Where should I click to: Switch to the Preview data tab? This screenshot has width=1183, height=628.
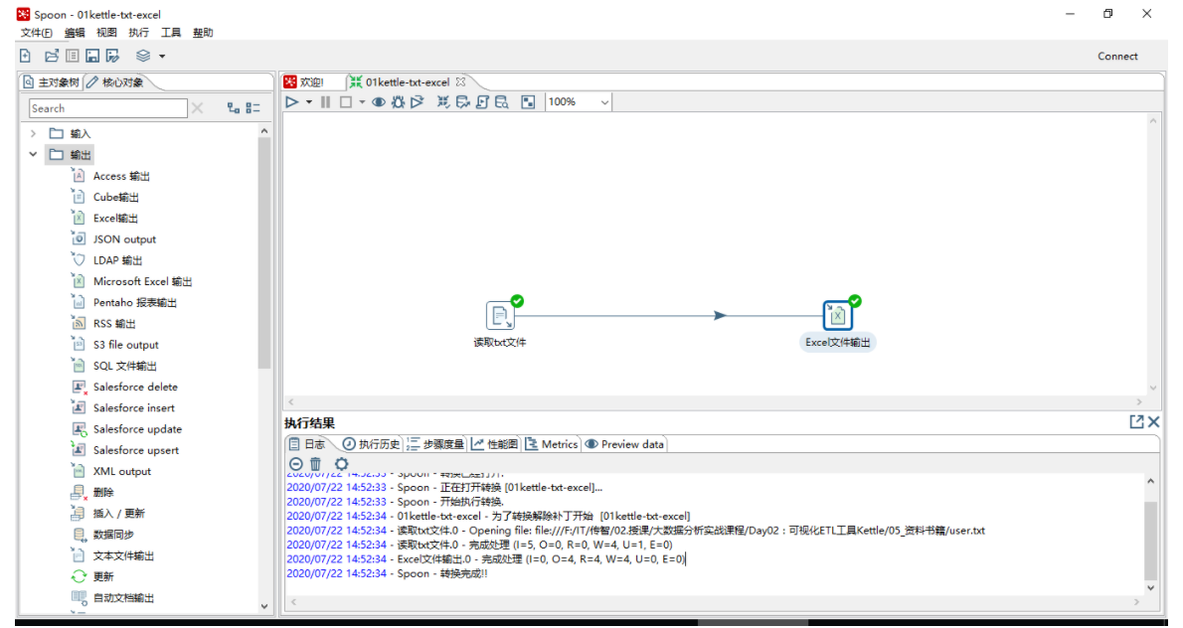624,444
